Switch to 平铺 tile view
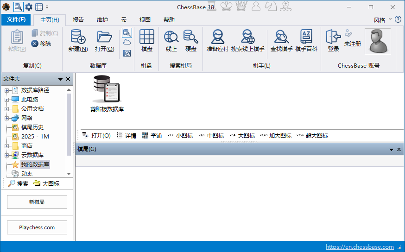Viewport: 405px width, 252px height. (x=152, y=136)
